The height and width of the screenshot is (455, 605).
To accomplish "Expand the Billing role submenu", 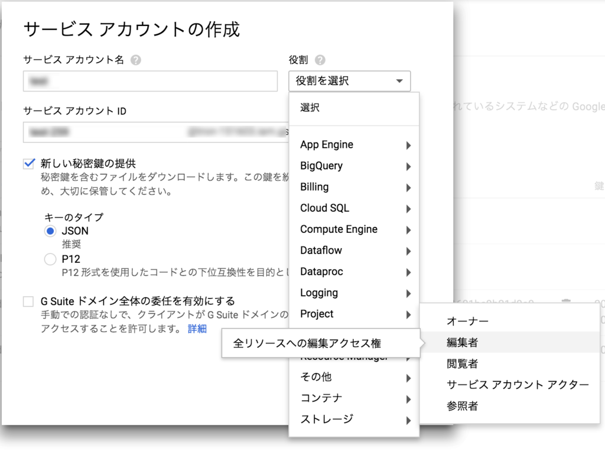I will (354, 187).
